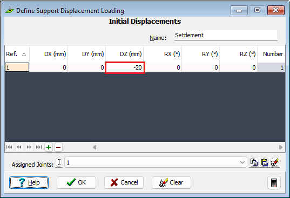Sort by Ref. column header

17,54
